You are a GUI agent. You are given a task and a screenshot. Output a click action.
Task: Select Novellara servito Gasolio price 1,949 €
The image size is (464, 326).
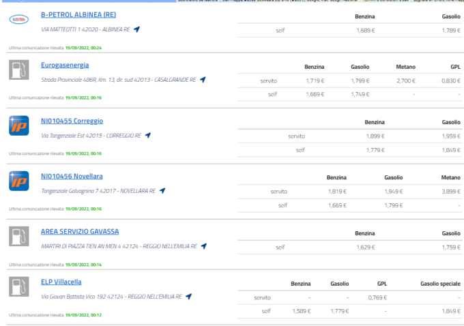394,192
